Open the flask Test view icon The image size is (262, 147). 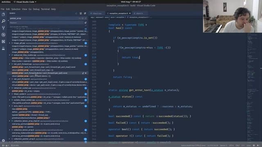[x=3, y=49]
